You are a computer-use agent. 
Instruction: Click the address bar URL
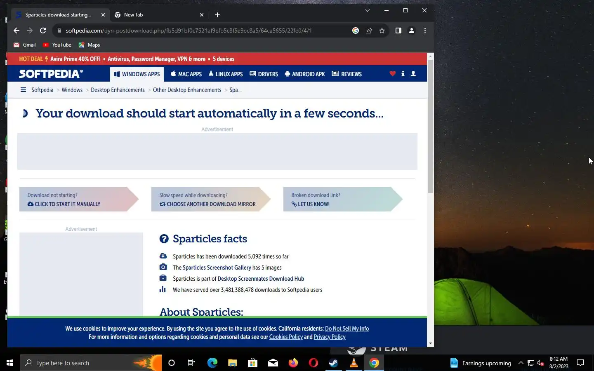[x=189, y=31]
